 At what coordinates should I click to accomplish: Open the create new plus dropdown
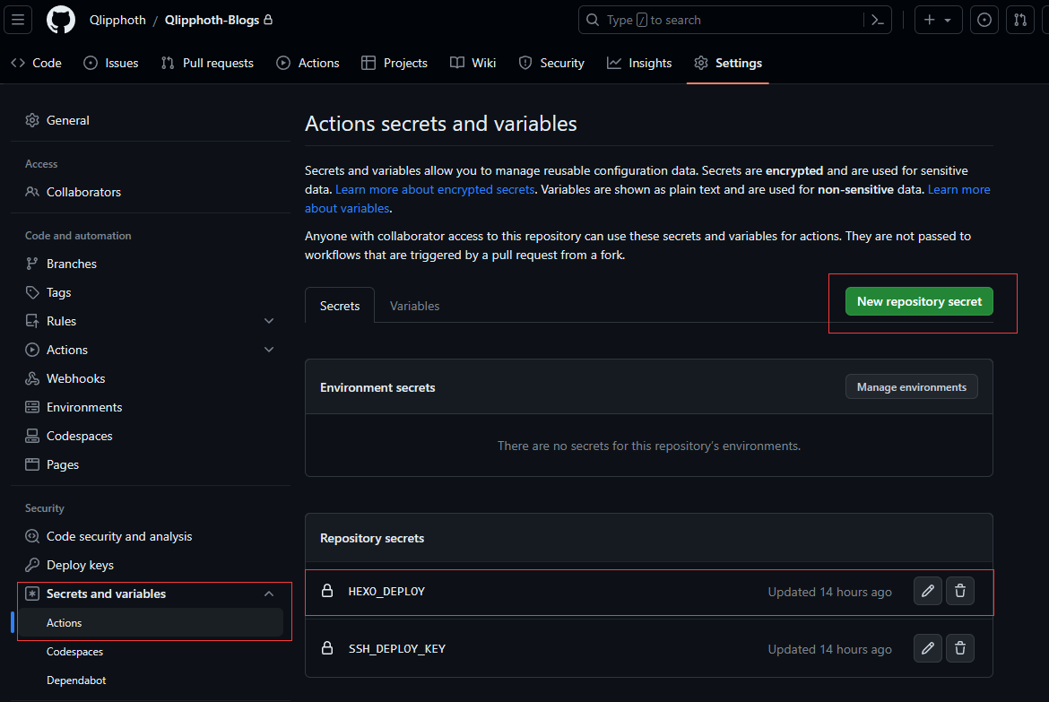(938, 20)
